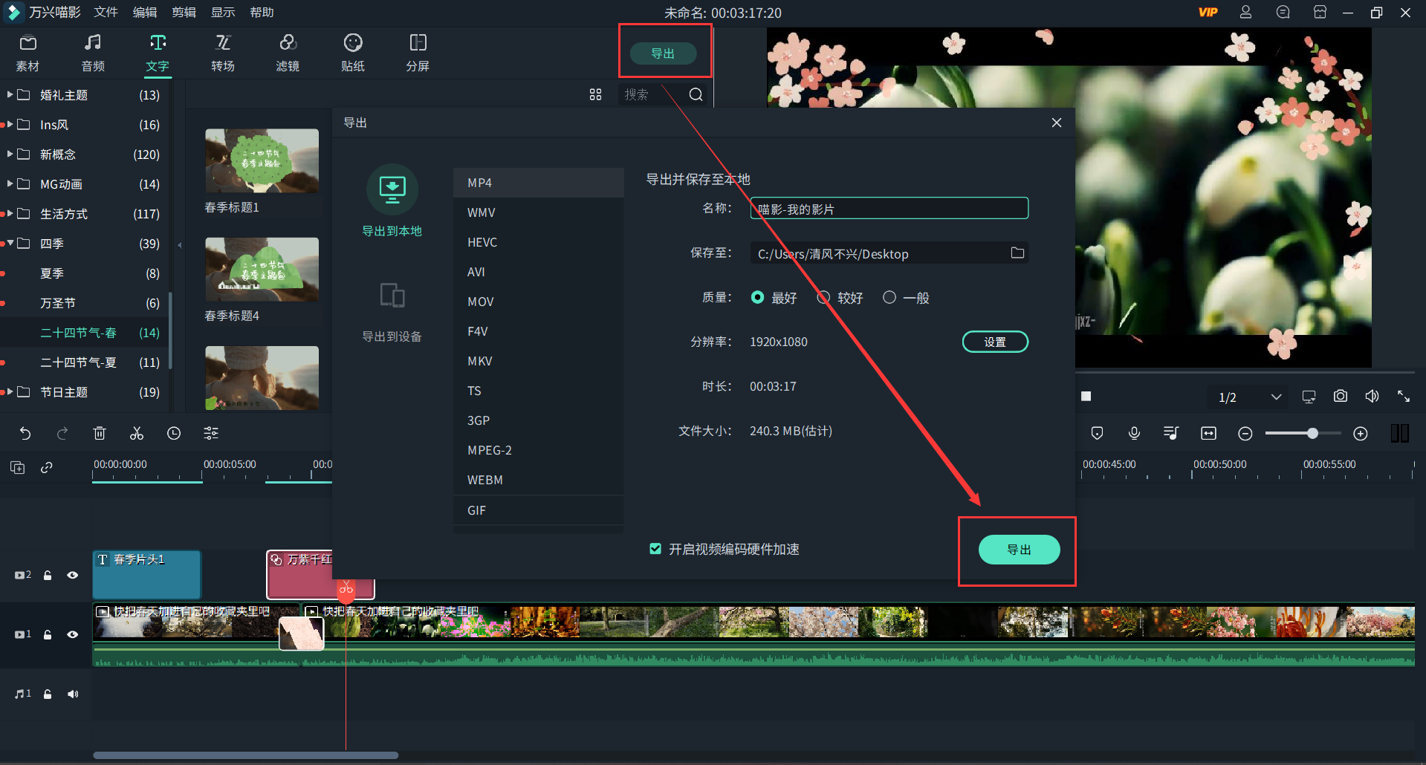The height and width of the screenshot is (765, 1426).
Task: Enable the 开启视频编码硬件加速 checkbox
Action: click(x=655, y=548)
